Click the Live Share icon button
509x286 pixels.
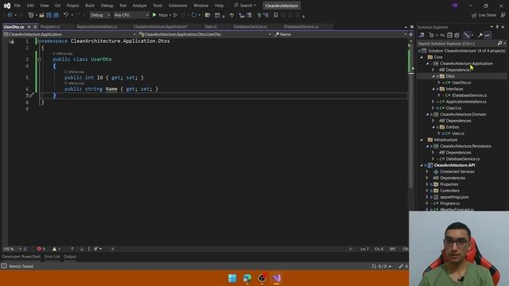click(x=484, y=15)
